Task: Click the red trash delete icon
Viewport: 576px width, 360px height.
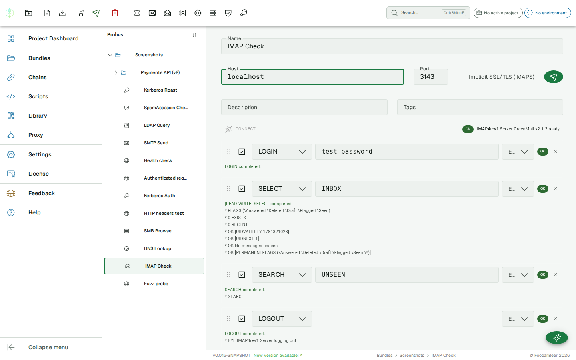Action: 115,13
